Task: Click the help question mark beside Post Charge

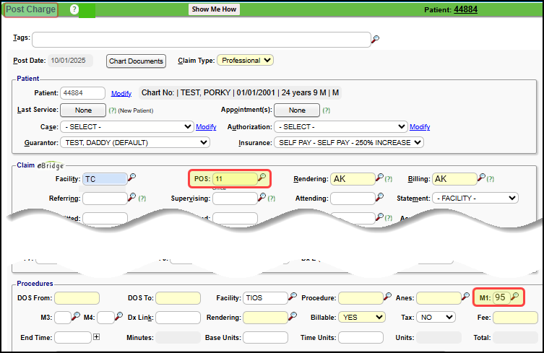Action: click(x=74, y=9)
